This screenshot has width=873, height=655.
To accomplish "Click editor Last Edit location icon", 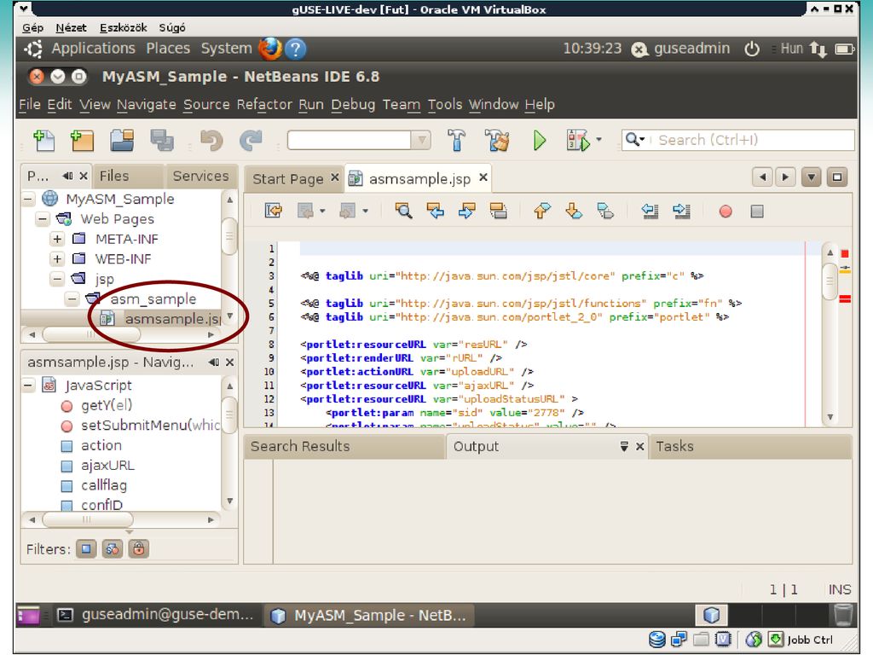I will [x=274, y=211].
